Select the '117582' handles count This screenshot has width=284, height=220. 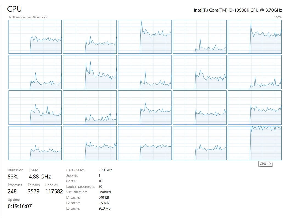click(54, 191)
